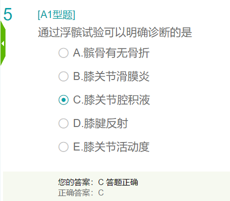Screen dimensions: 230x201
Task: Click the answer text B.膝关节滑膜炎
Action: click(111, 76)
